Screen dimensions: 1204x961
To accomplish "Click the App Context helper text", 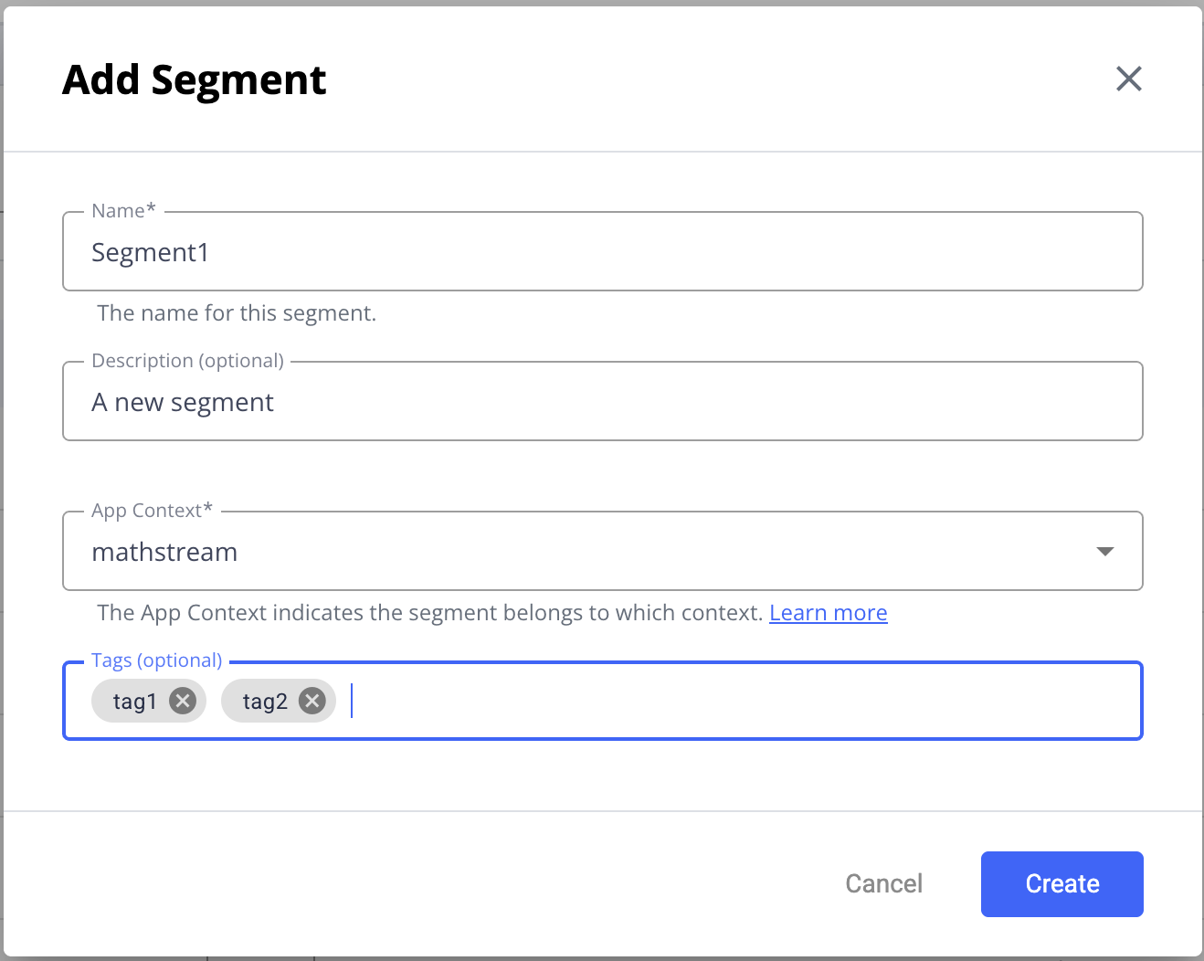I will click(429, 613).
